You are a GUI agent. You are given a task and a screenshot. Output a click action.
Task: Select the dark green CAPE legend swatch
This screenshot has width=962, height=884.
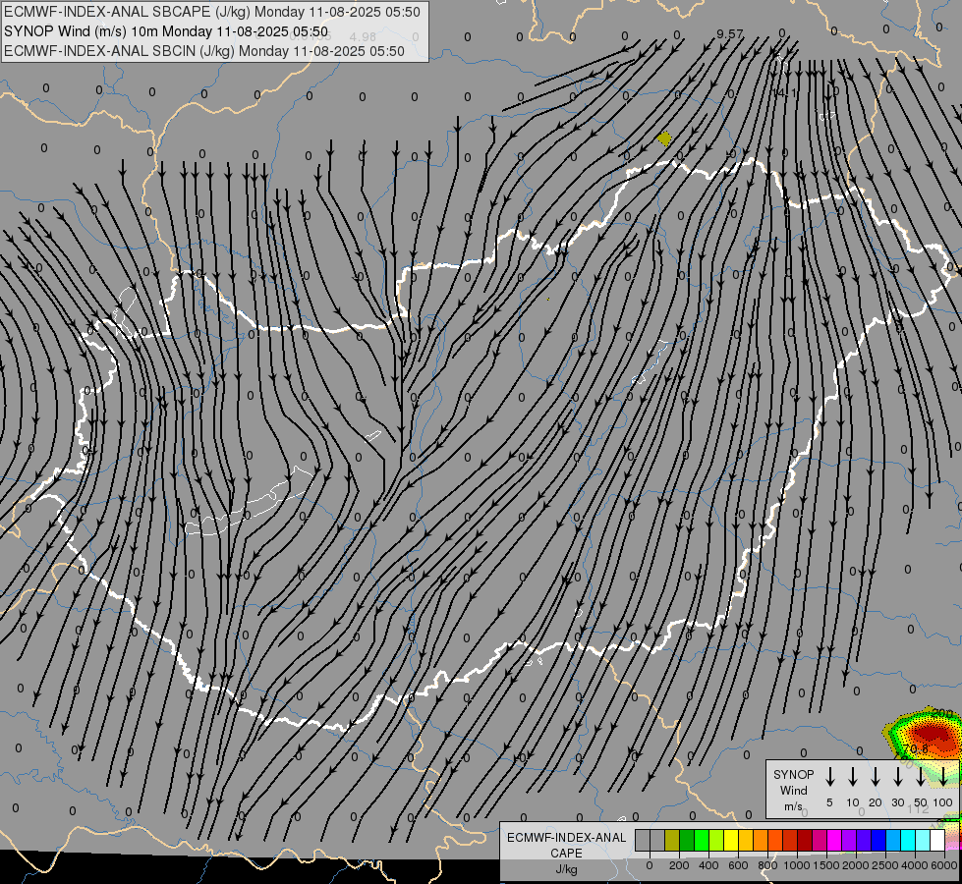[x=687, y=840]
